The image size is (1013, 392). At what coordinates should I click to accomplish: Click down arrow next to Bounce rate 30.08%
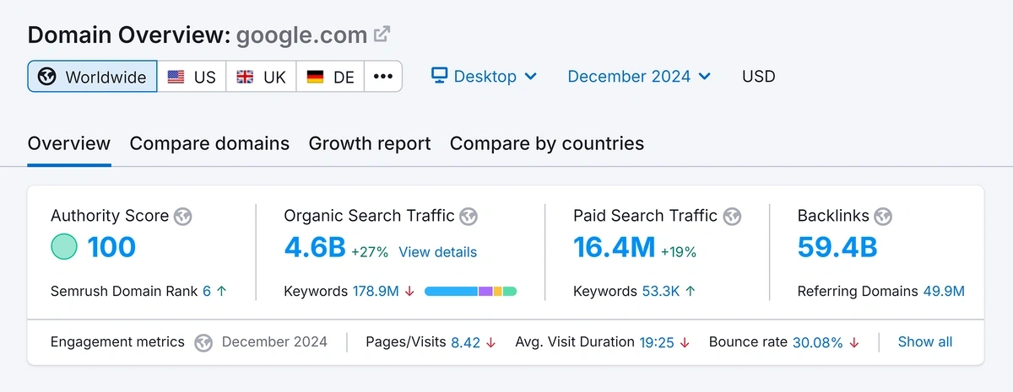coord(854,342)
